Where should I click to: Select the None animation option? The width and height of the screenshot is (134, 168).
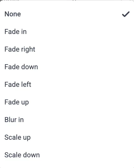tap(67, 14)
